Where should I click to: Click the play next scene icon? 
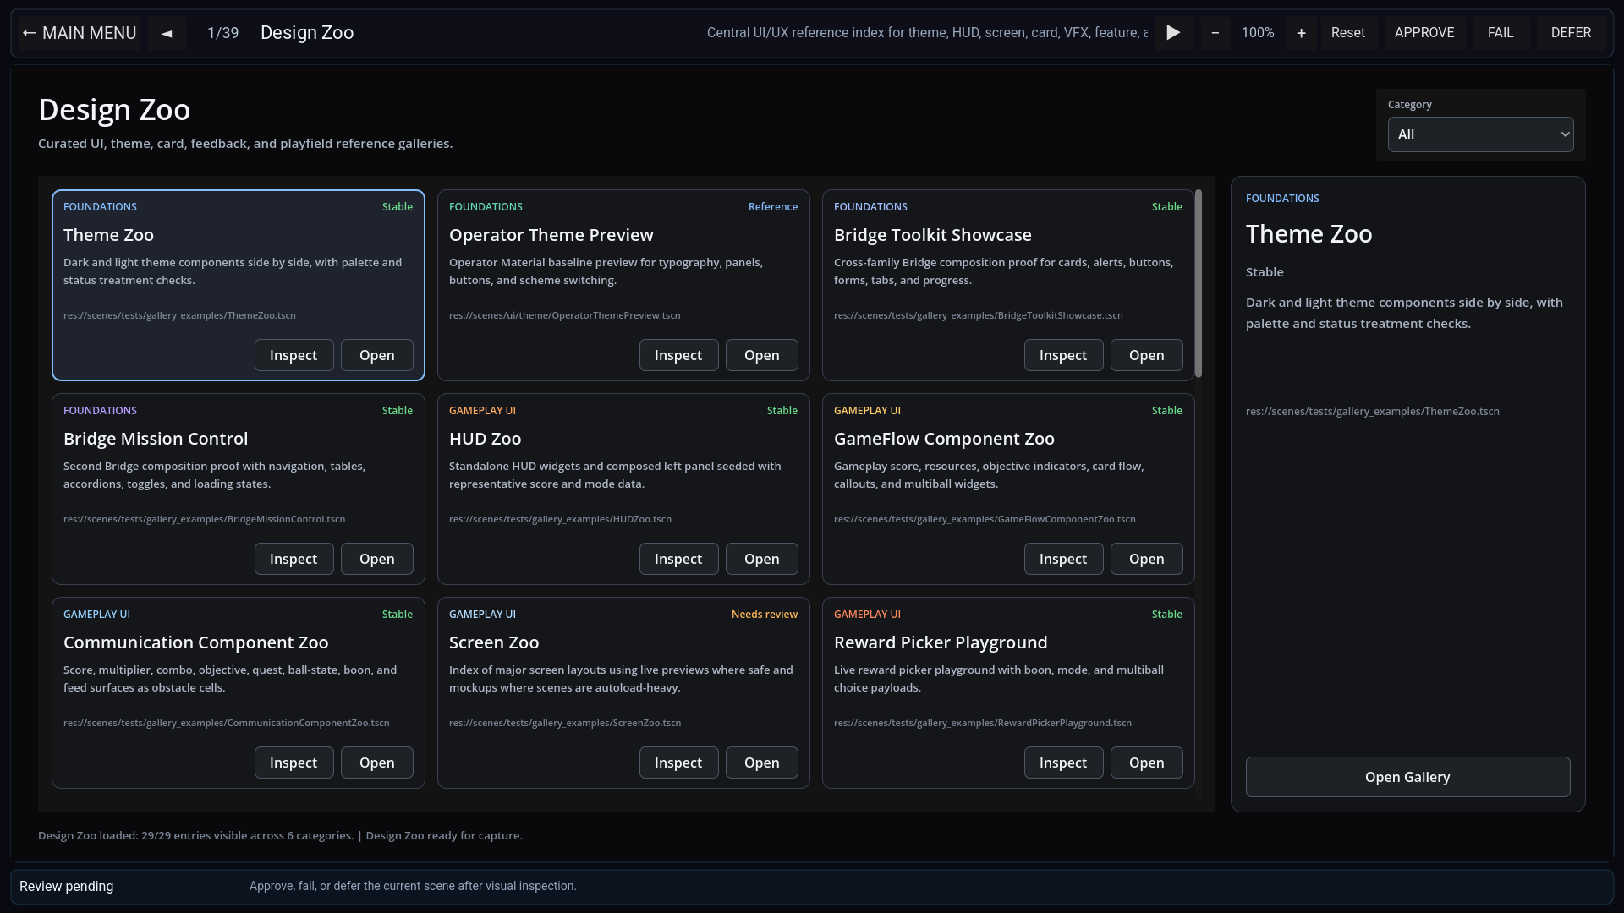(1173, 33)
